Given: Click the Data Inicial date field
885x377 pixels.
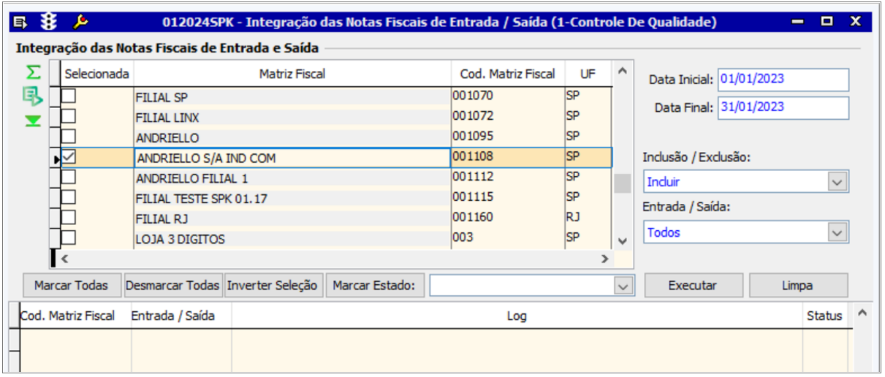Looking at the screenshot, I should click(x=783, y=79).
